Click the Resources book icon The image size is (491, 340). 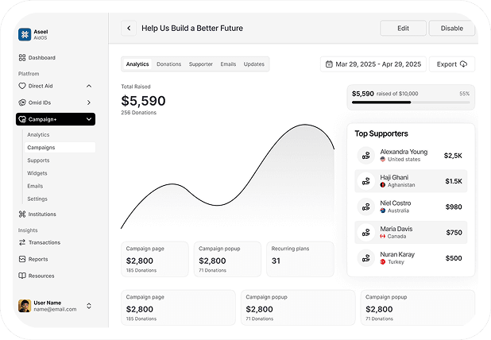click(x=22, y=276)
